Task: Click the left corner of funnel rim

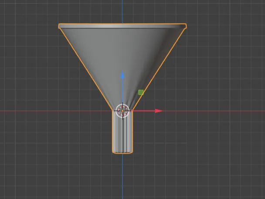Action: tap(59, 26)
